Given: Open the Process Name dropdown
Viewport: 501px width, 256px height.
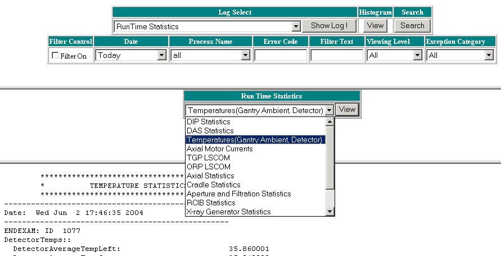Looking at the screenshot, I should pos(245,55).
